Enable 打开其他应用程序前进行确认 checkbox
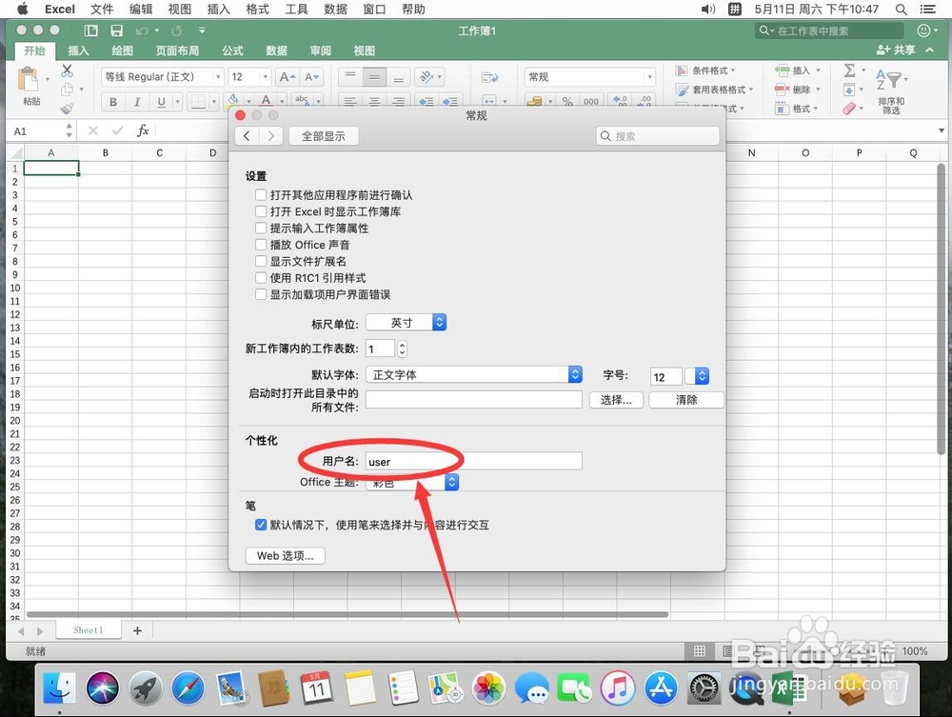The width and height of the screenshot is (952, 717). 261,195
